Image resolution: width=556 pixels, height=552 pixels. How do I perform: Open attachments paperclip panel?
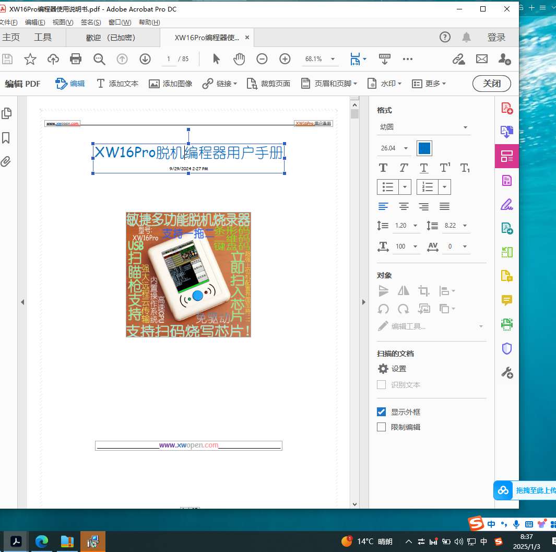click(x=6, y=161)
